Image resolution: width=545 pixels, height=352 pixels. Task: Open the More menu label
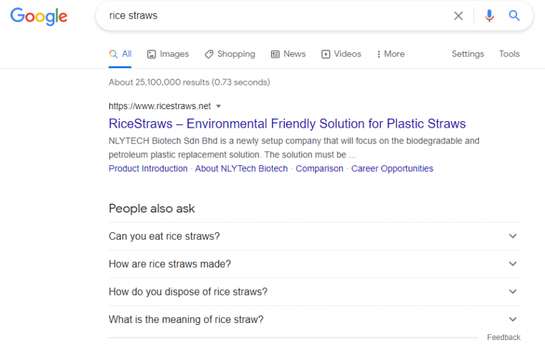(x=394, y=54)
